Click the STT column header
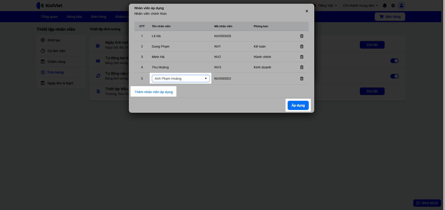The height and width of the screenshot is (210, 445). (142, 26)
